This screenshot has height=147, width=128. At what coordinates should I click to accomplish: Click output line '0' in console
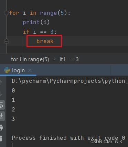pos(13,90)
